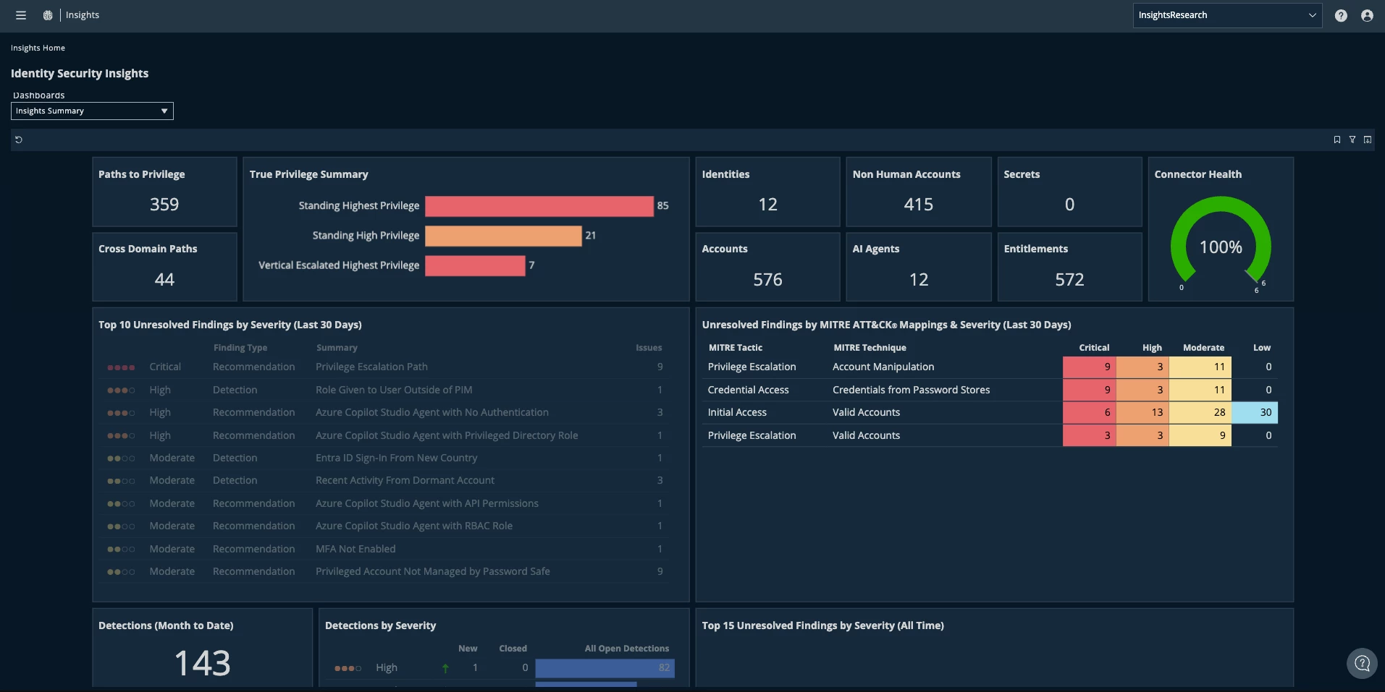Open the Insights Summary dashboards dropdown
1385x692 pixels.
click(92, 111)
